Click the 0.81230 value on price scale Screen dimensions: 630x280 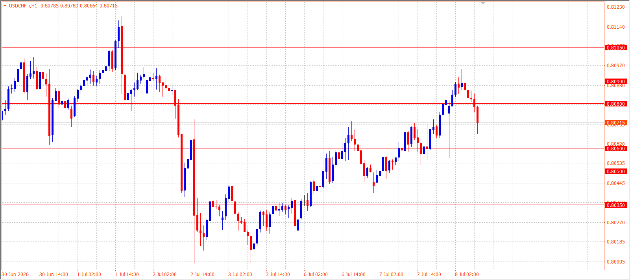click(615, 7)
